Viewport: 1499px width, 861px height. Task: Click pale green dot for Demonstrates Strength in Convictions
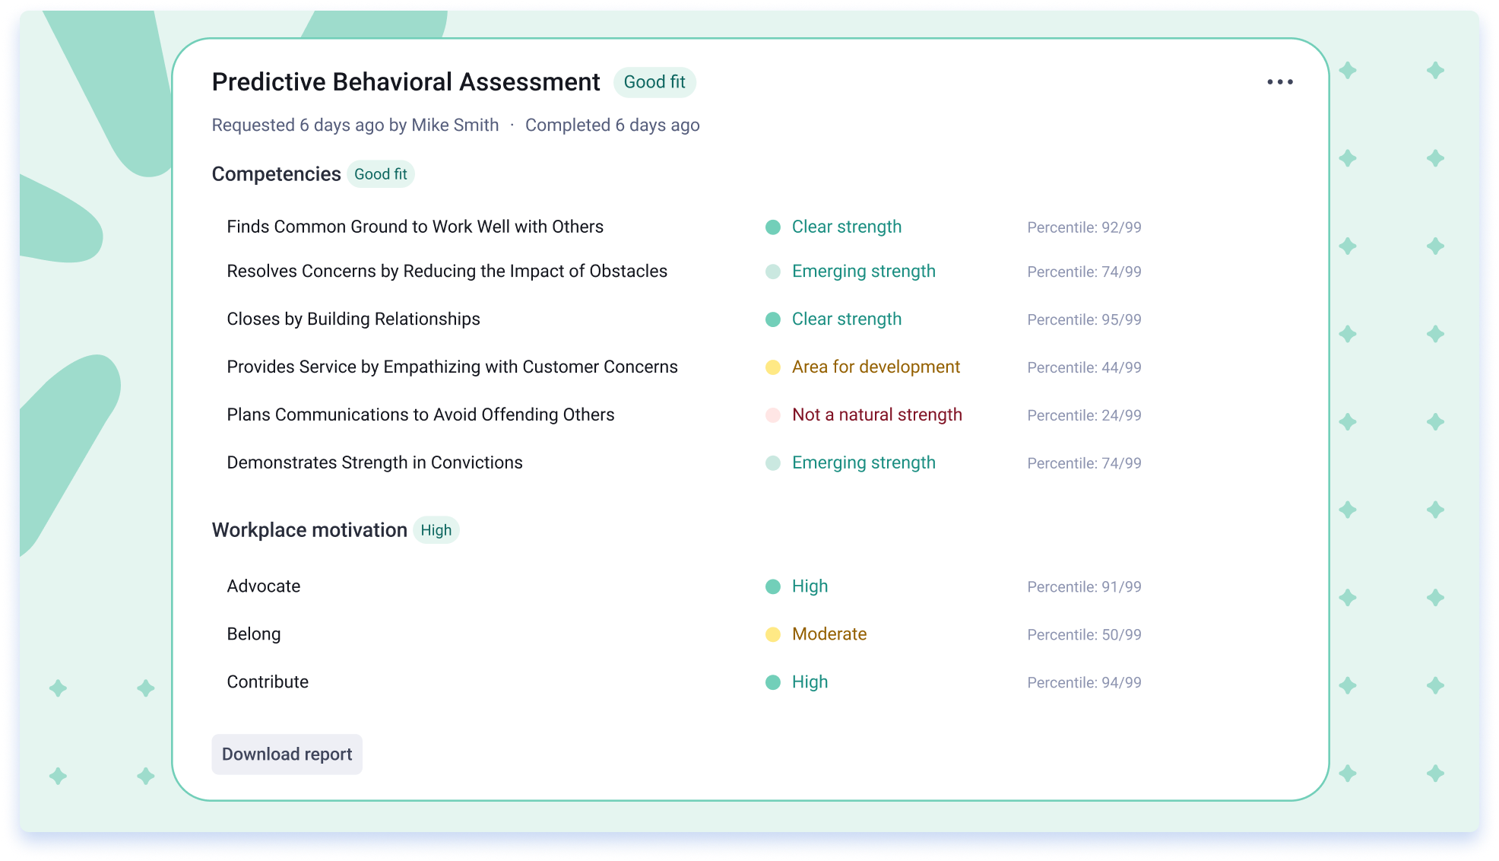pyautogui.click(x=773, y=463)
